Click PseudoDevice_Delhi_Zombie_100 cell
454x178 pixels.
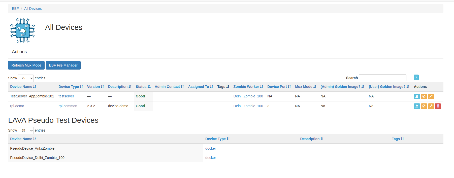pyautogui.click(x=106, y=158)
